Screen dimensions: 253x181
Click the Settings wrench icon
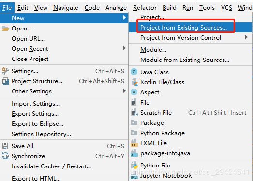pyautogui.click(x=5, y=71)
